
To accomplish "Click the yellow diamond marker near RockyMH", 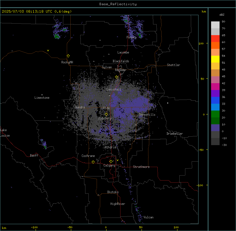I will tap(68, 56).
